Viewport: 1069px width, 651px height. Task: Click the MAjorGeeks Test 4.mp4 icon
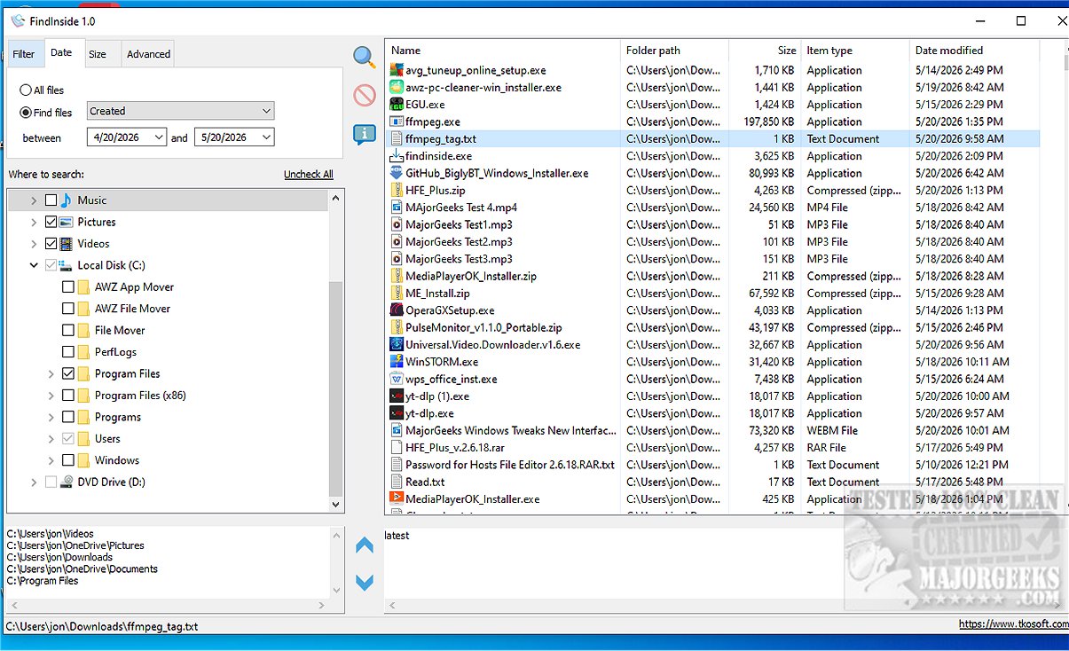(x=397, y=208)
